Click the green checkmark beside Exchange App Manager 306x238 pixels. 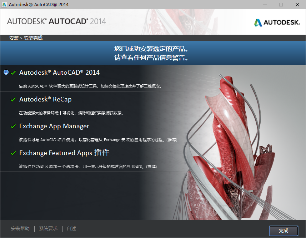(13, 126)
